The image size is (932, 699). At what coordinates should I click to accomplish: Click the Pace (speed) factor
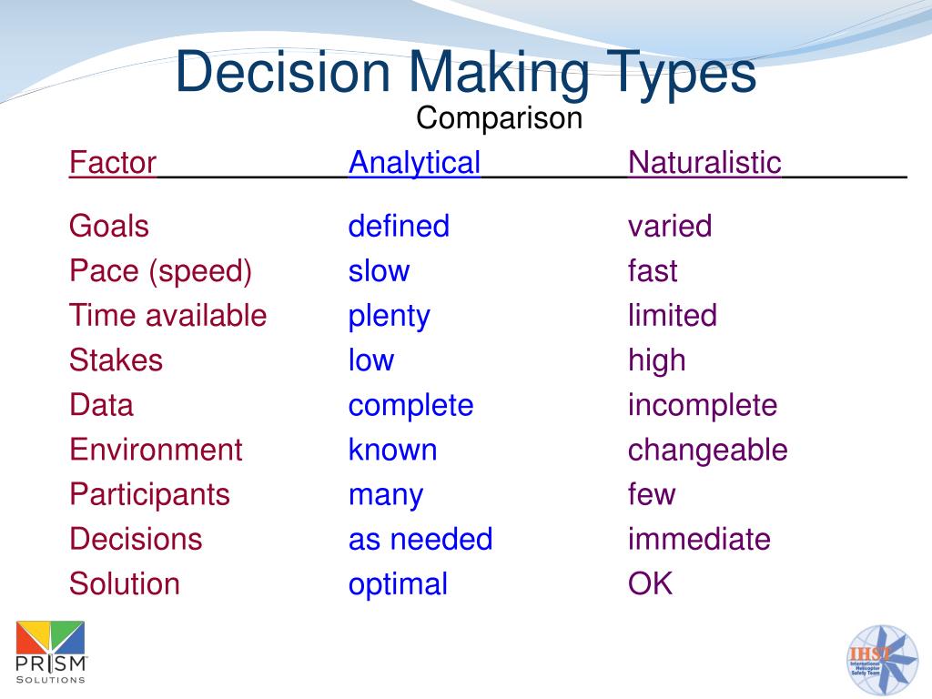pyautogui.click(x=160, y=271)
